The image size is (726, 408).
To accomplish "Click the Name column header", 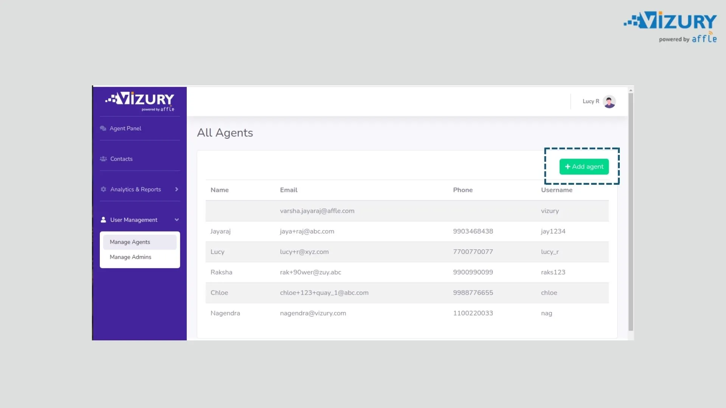I will 219,190.
